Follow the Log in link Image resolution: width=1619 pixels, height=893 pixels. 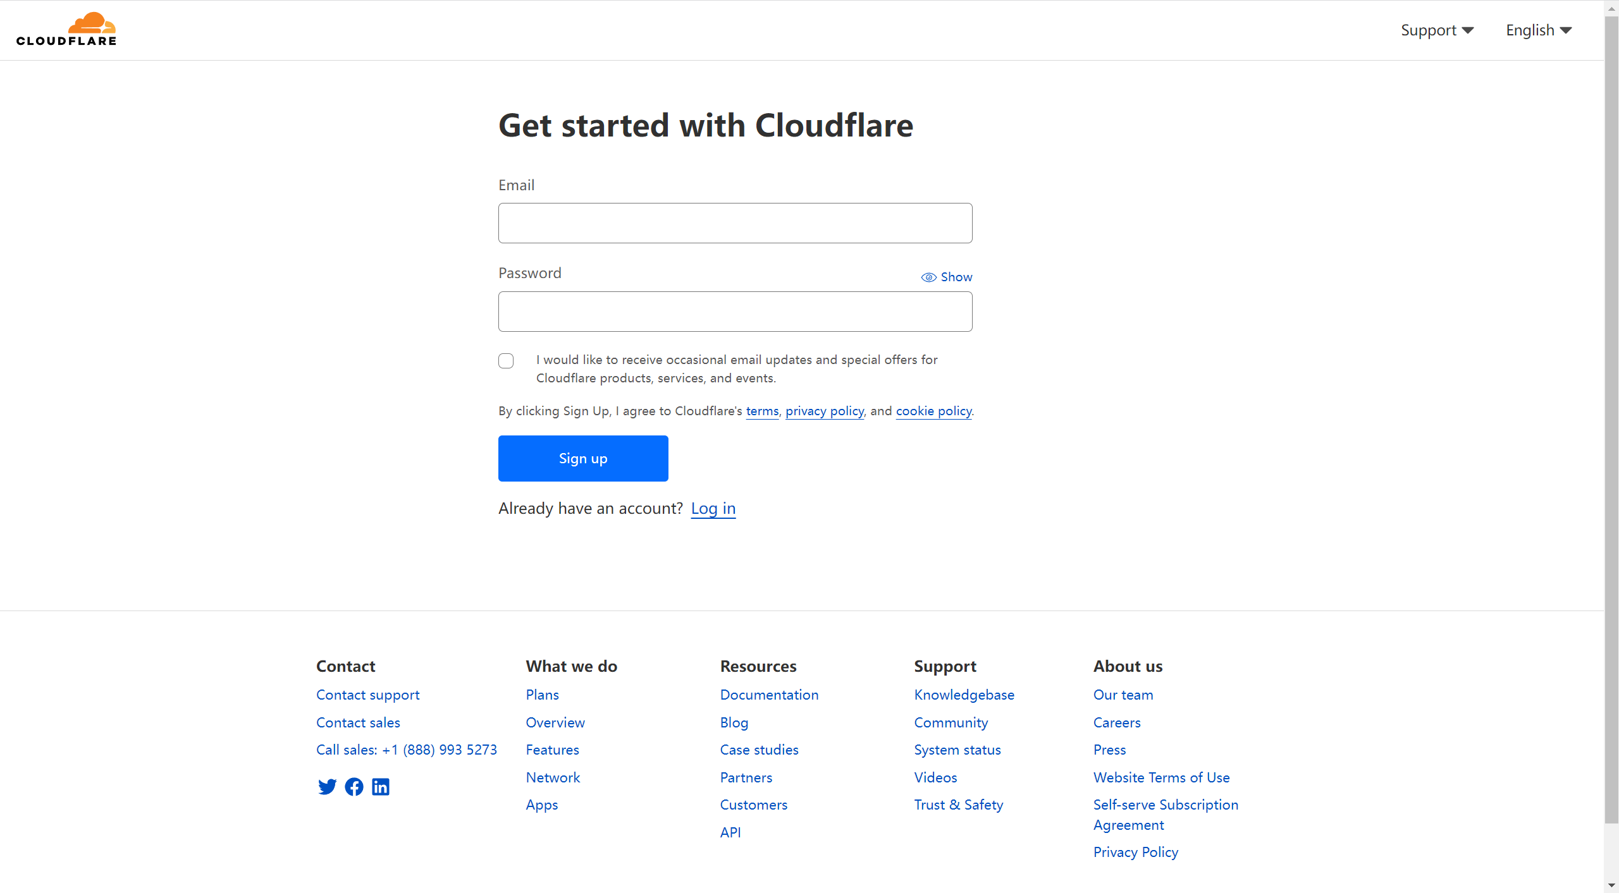713,509
